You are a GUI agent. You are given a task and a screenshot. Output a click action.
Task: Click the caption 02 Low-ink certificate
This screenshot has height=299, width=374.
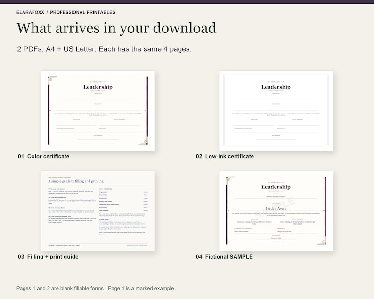click(225, 156)
